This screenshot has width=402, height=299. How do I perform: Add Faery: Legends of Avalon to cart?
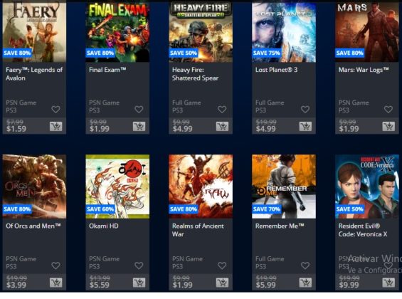tap(56, 127)
